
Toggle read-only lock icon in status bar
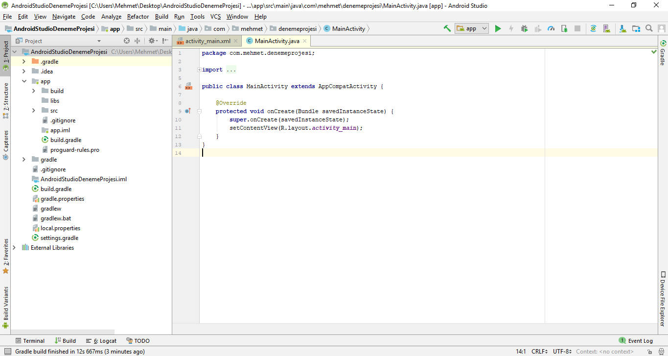coord(649,352)
